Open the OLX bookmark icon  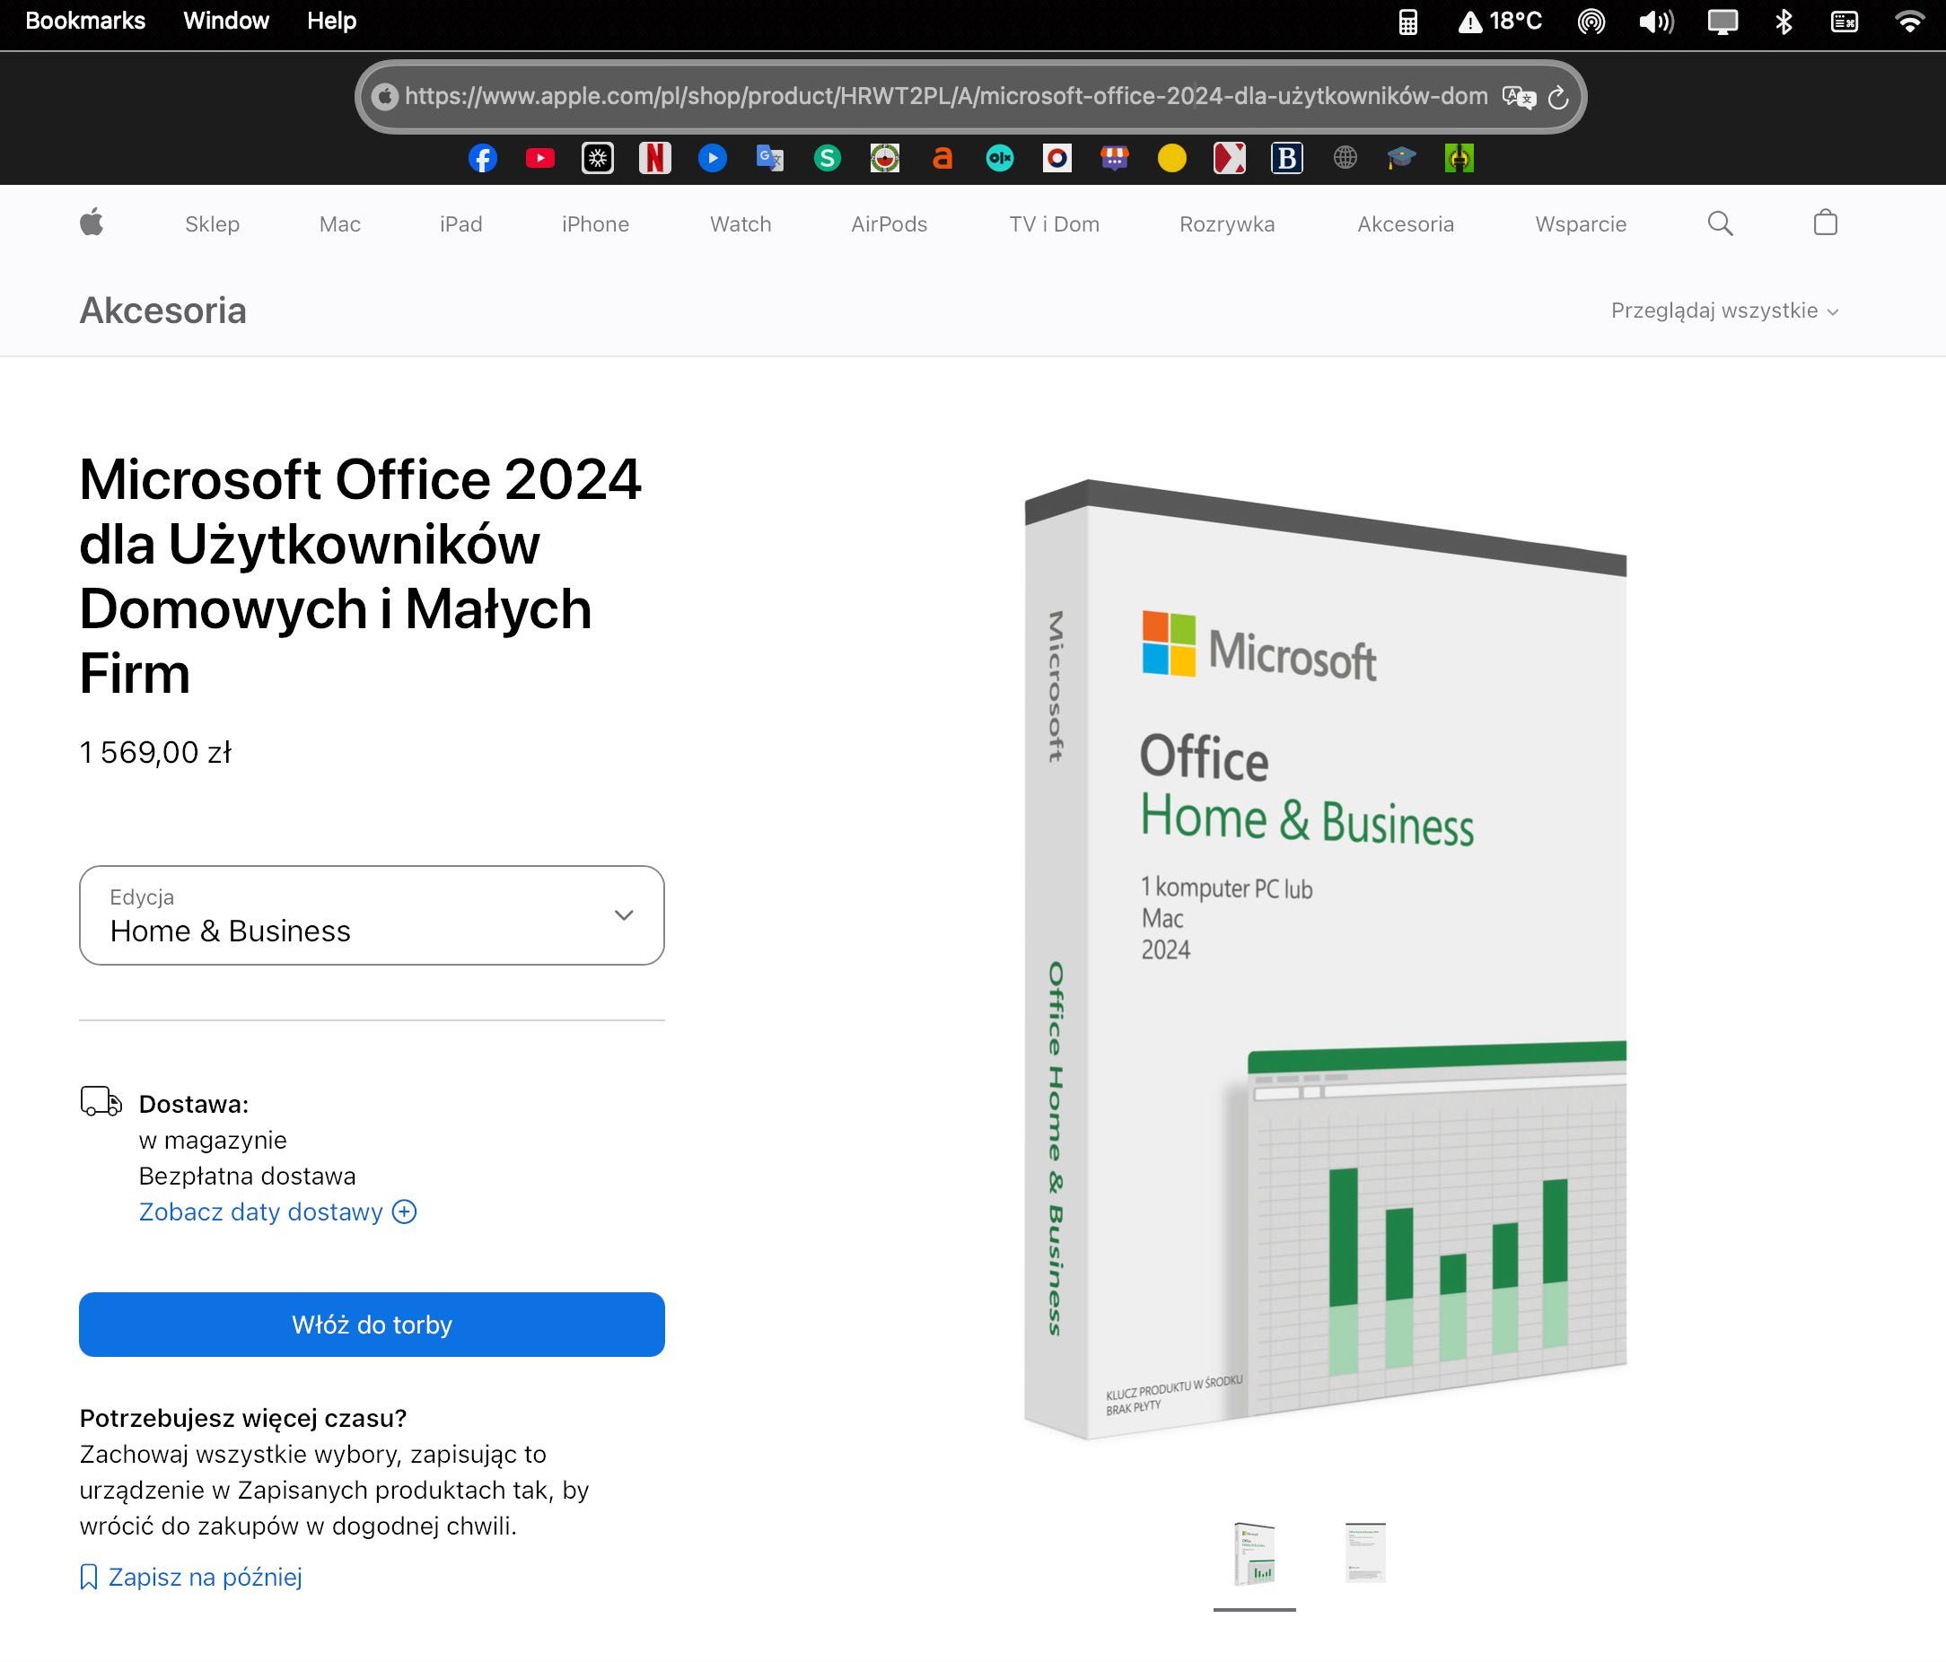click(x=999, y=159)
